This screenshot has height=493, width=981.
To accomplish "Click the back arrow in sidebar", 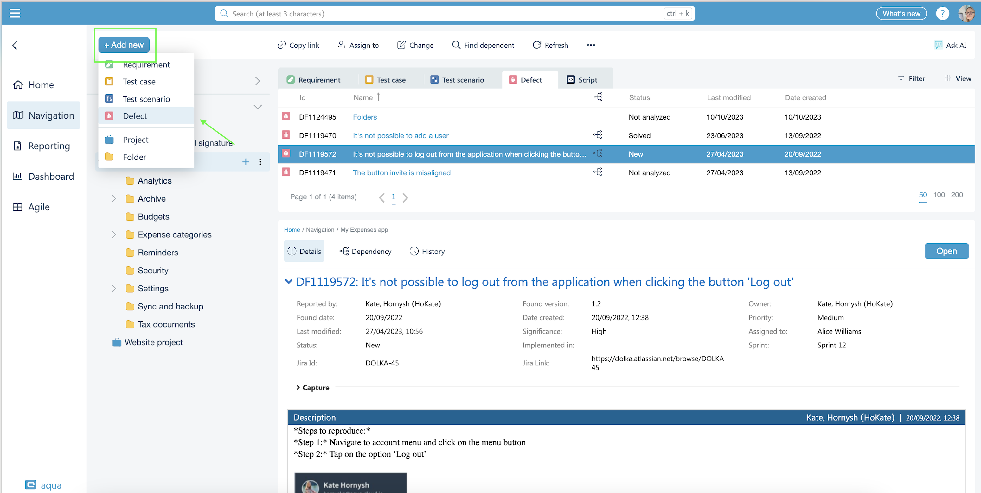I will point(15,45).
